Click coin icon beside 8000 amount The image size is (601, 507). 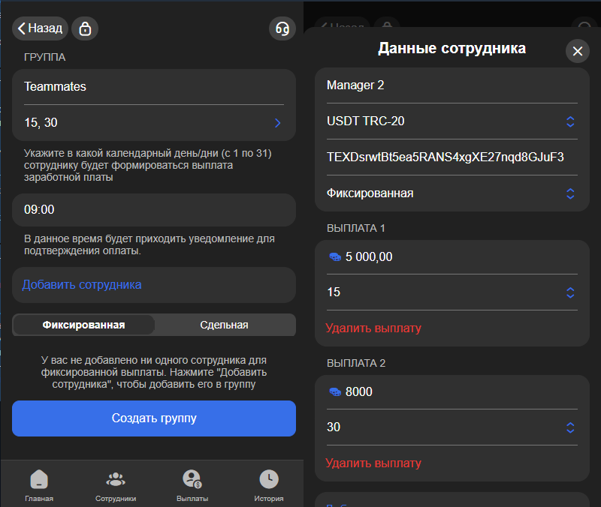tap(335, 392)
